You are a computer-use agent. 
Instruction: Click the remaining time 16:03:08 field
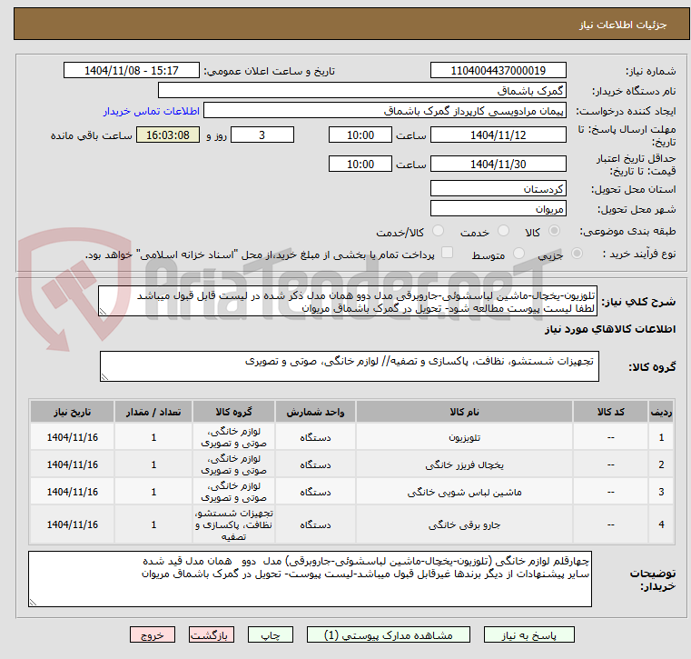(168, 135)
